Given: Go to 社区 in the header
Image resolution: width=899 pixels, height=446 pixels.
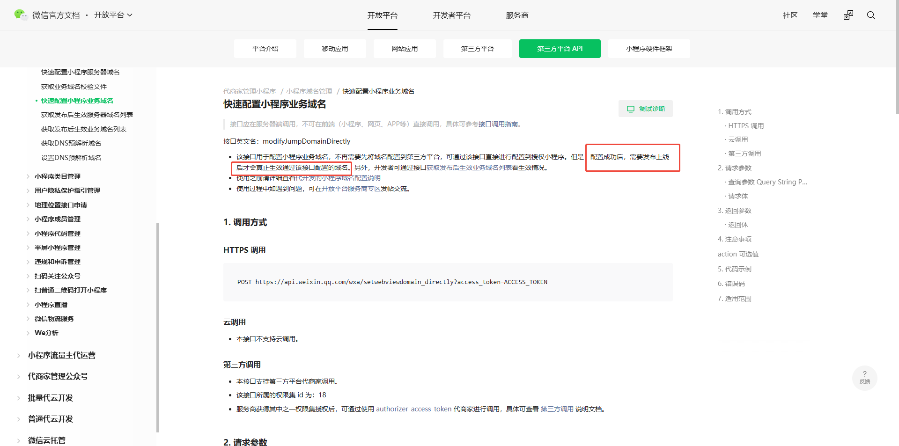Looking at the screenshot, I should tap(790, 15).
